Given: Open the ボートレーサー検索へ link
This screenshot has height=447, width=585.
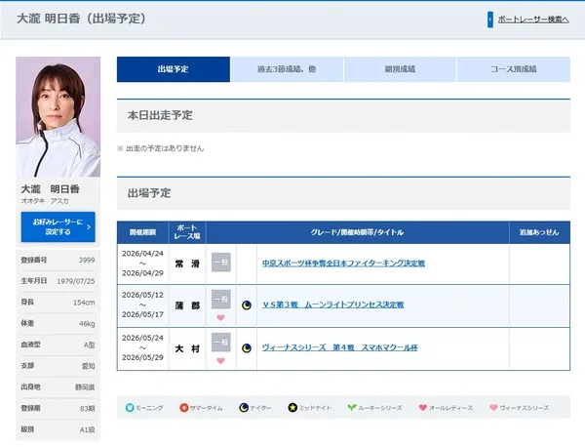Looking at the screenshot, I should 533,20.
